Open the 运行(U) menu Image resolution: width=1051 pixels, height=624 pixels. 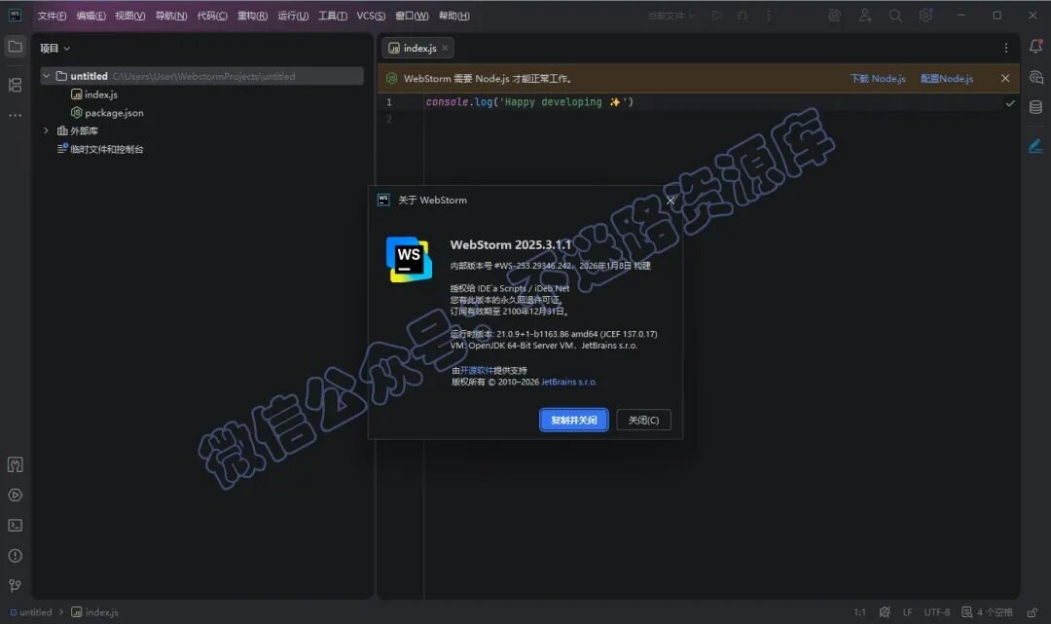(x=293, y=16)
